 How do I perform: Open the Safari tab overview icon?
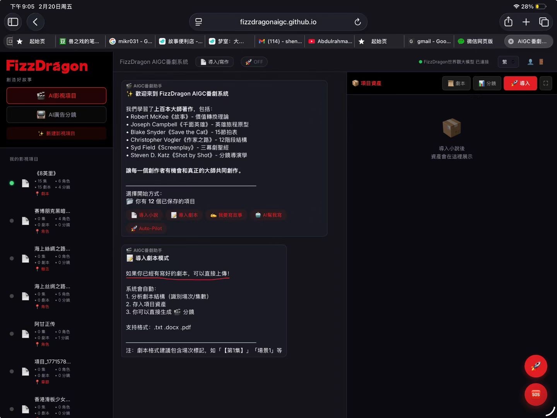(544, 22)
